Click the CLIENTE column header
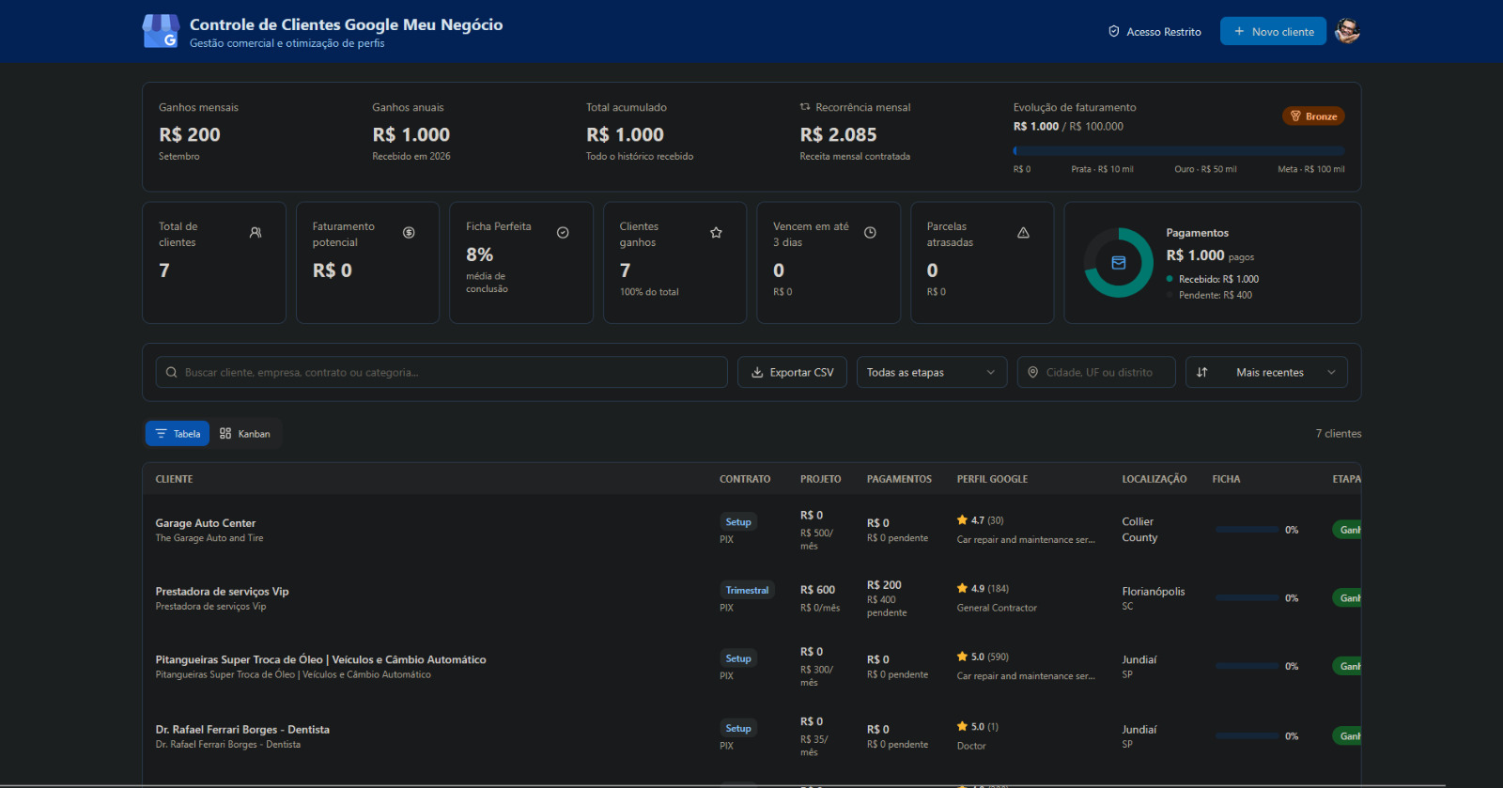This screenshot has height=788, width=1503. click(x=174, y=479)
